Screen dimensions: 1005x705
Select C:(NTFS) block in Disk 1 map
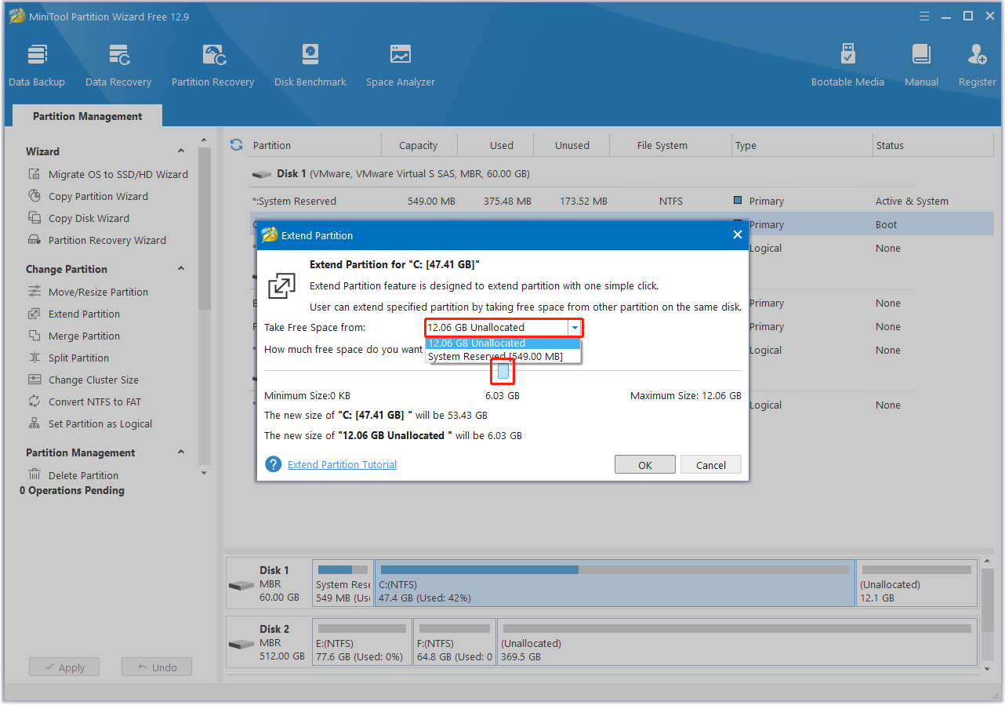pyautogui.click(x=615, y=583)
